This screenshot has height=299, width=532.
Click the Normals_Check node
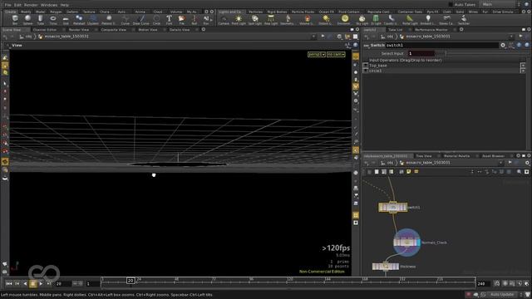point(406,243)
